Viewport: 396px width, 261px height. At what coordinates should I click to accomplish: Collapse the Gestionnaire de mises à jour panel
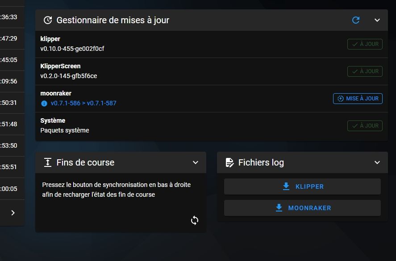click(x=377, y=20)
